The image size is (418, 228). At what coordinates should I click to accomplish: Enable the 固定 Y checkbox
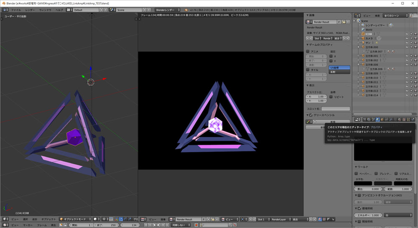[331, 61]
